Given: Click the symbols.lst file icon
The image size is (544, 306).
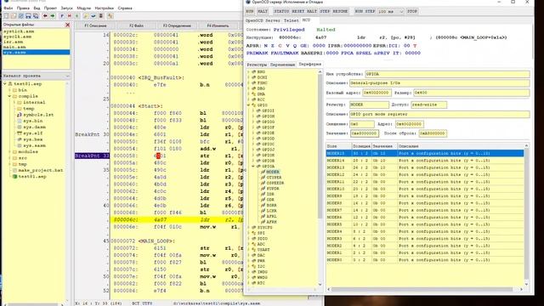Looking at the screenshot, I should [20, 115].
